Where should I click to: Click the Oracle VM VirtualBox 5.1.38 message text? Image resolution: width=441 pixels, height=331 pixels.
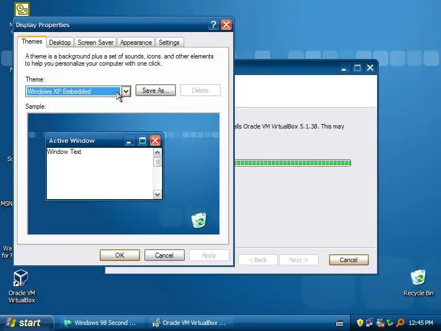pyautogui.click(x=289, y=126)
